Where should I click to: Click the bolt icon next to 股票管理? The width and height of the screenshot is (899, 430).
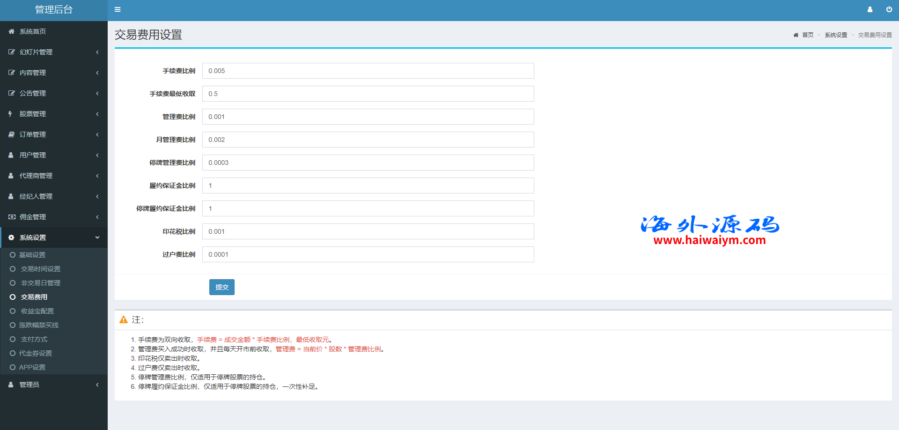pos(10,114)
